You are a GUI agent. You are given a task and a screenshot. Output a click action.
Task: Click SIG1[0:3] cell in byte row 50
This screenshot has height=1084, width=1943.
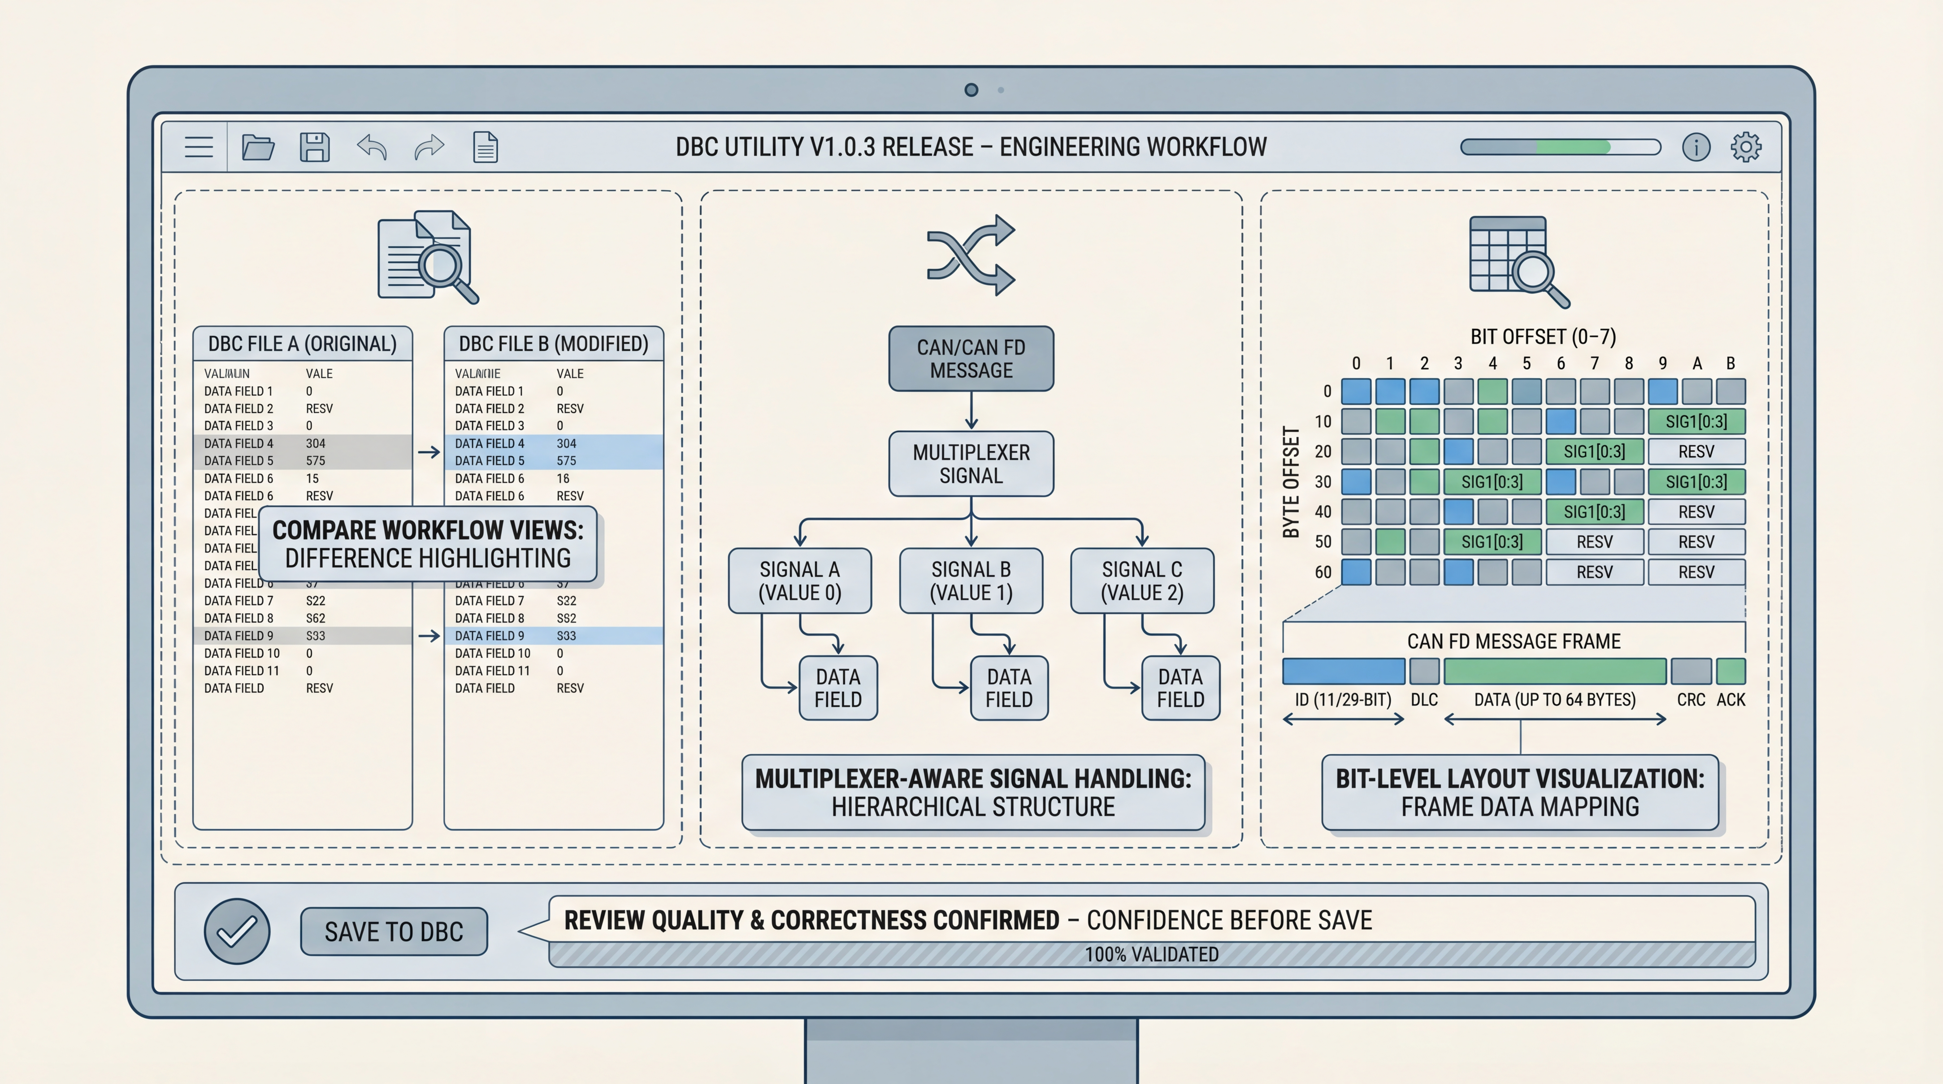1492,542
